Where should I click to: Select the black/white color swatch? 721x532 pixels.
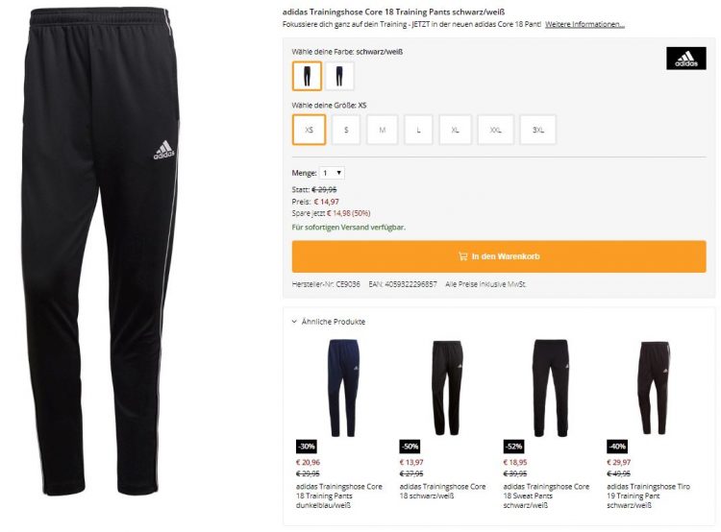[307, 76]
